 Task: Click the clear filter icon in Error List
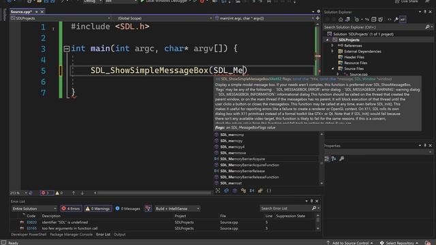click(x=148, y=209)
